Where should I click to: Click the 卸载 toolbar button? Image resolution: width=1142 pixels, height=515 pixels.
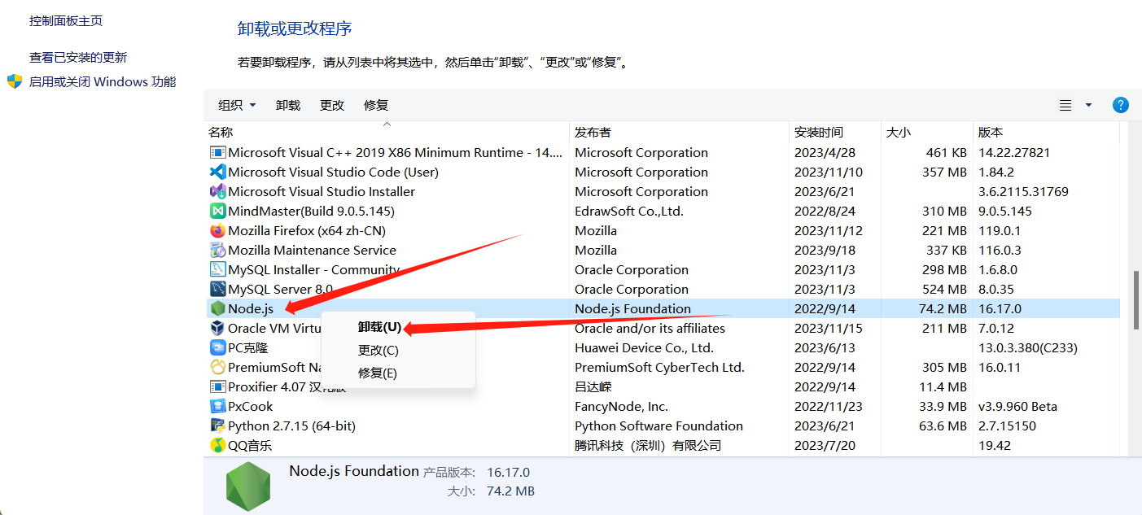click(288, 105)
